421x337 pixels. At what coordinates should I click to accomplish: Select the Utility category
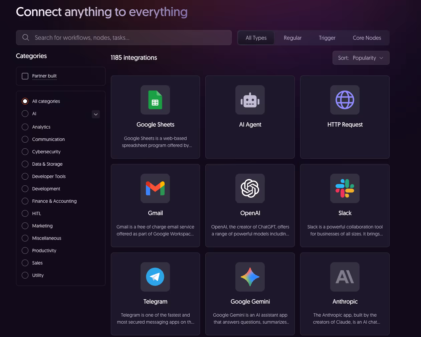click(x=25, y=275)
